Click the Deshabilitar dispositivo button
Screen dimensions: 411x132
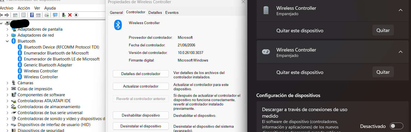[x=141, y=115]
